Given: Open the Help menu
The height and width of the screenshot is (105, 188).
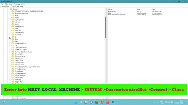Looking at the screenshot, I should coord(23,4).
